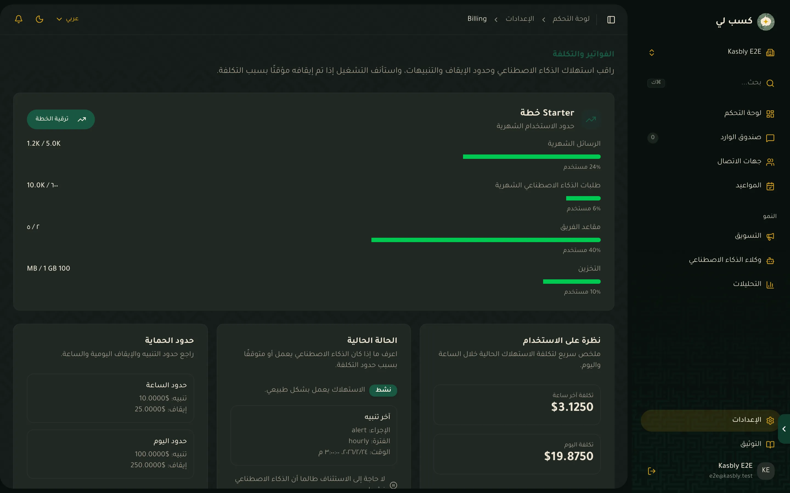Go to الإعدادات breadcrumb

(520, 19)
